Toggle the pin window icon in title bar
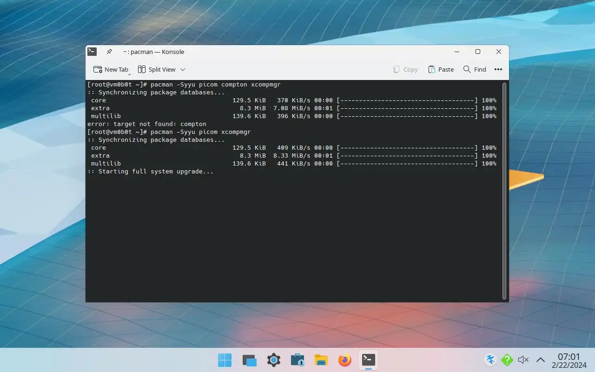Screen dimensions: 595x372 coord(109,52)
